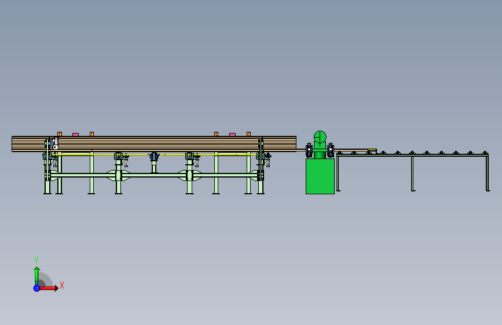Select the middle leg of the roller table

point(413,173)
